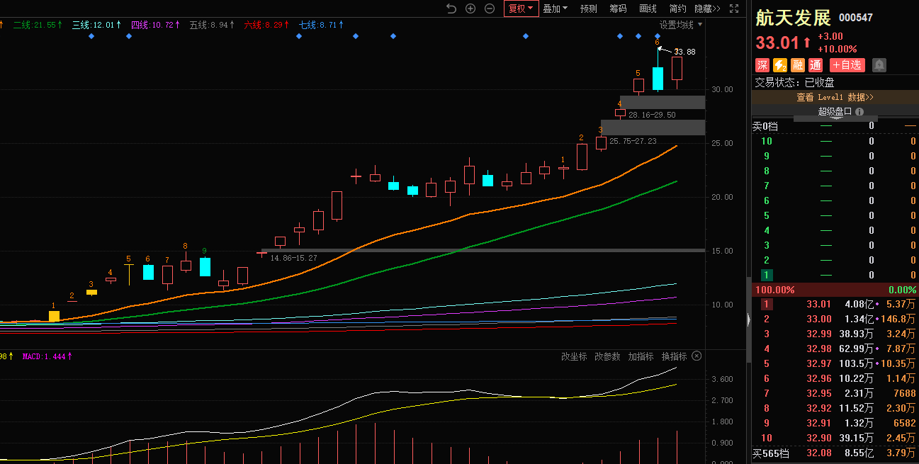This screenshot has height=464, width=919.
Task: Click the fullscreen expand icon
Action: [x=735, y=9]
